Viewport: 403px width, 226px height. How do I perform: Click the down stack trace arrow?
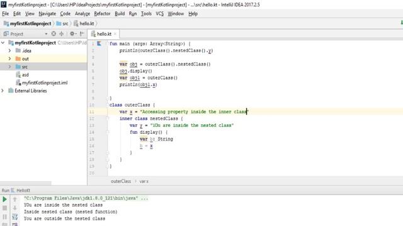click(x=15, y=208)
